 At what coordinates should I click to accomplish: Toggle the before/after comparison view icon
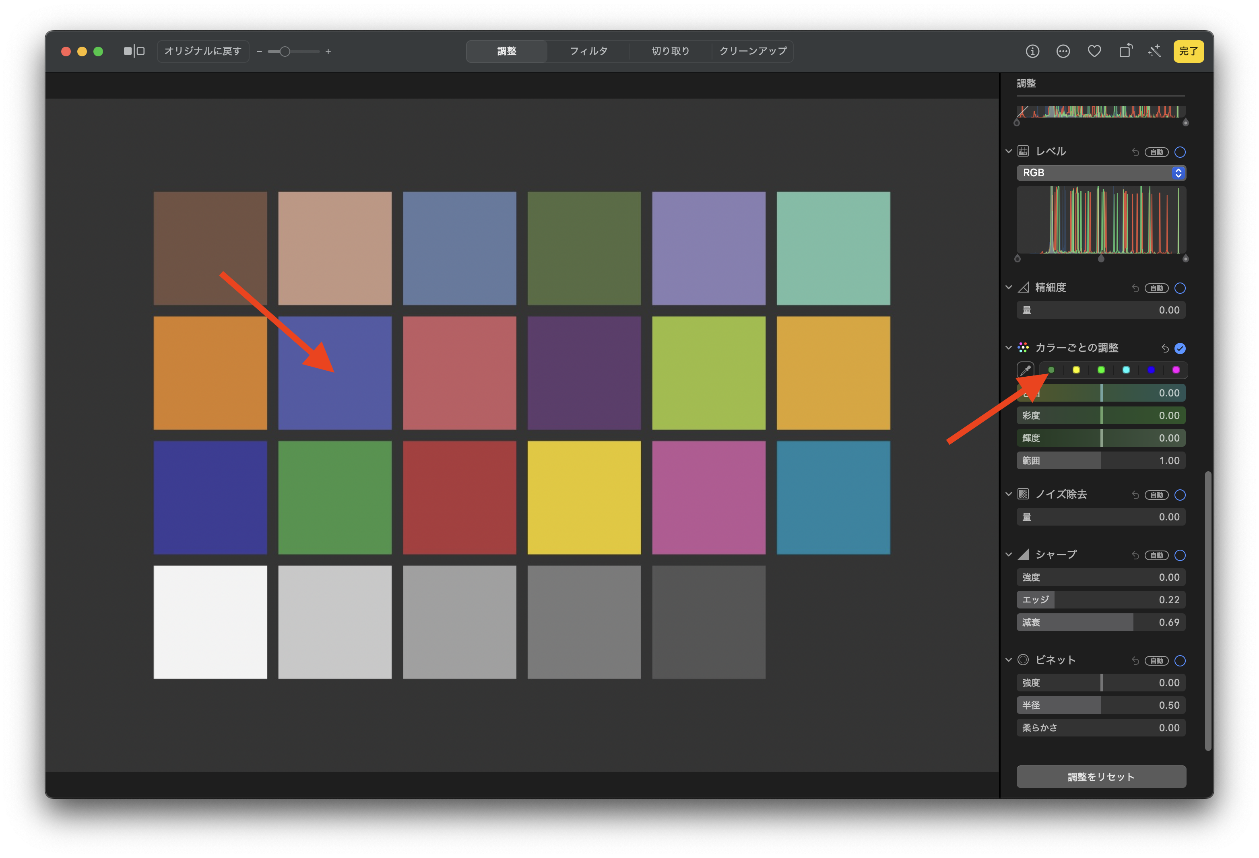134,52
